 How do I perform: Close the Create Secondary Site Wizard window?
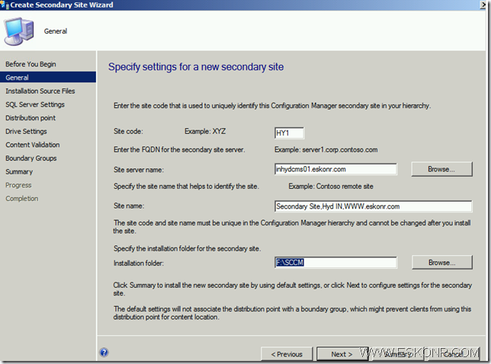(x=483, y=5)
